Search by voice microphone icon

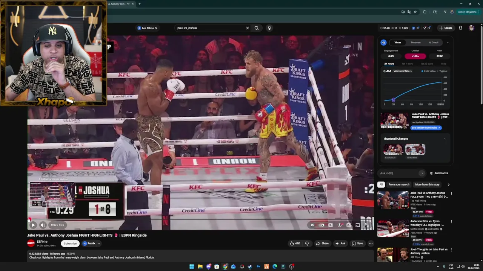click(269, 28)
